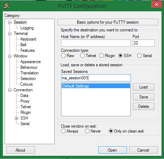
Task: Open the Colours category
Action: pyautogui.click(x=26, y=84)
